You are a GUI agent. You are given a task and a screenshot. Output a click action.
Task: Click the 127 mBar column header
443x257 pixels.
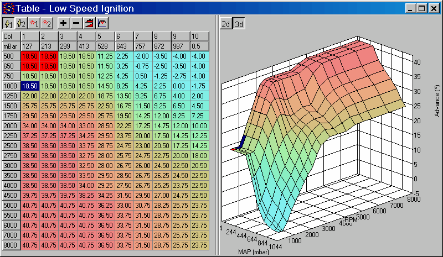29,46
